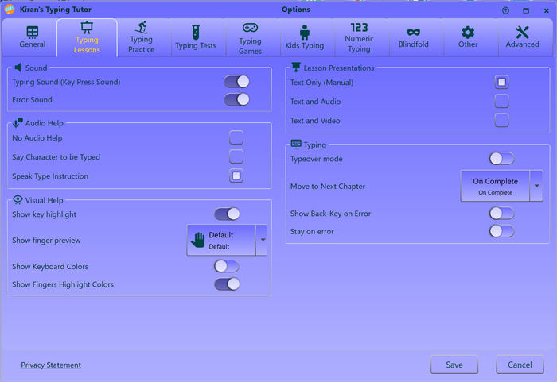Check Say Character to be Typed

point(236,156)
